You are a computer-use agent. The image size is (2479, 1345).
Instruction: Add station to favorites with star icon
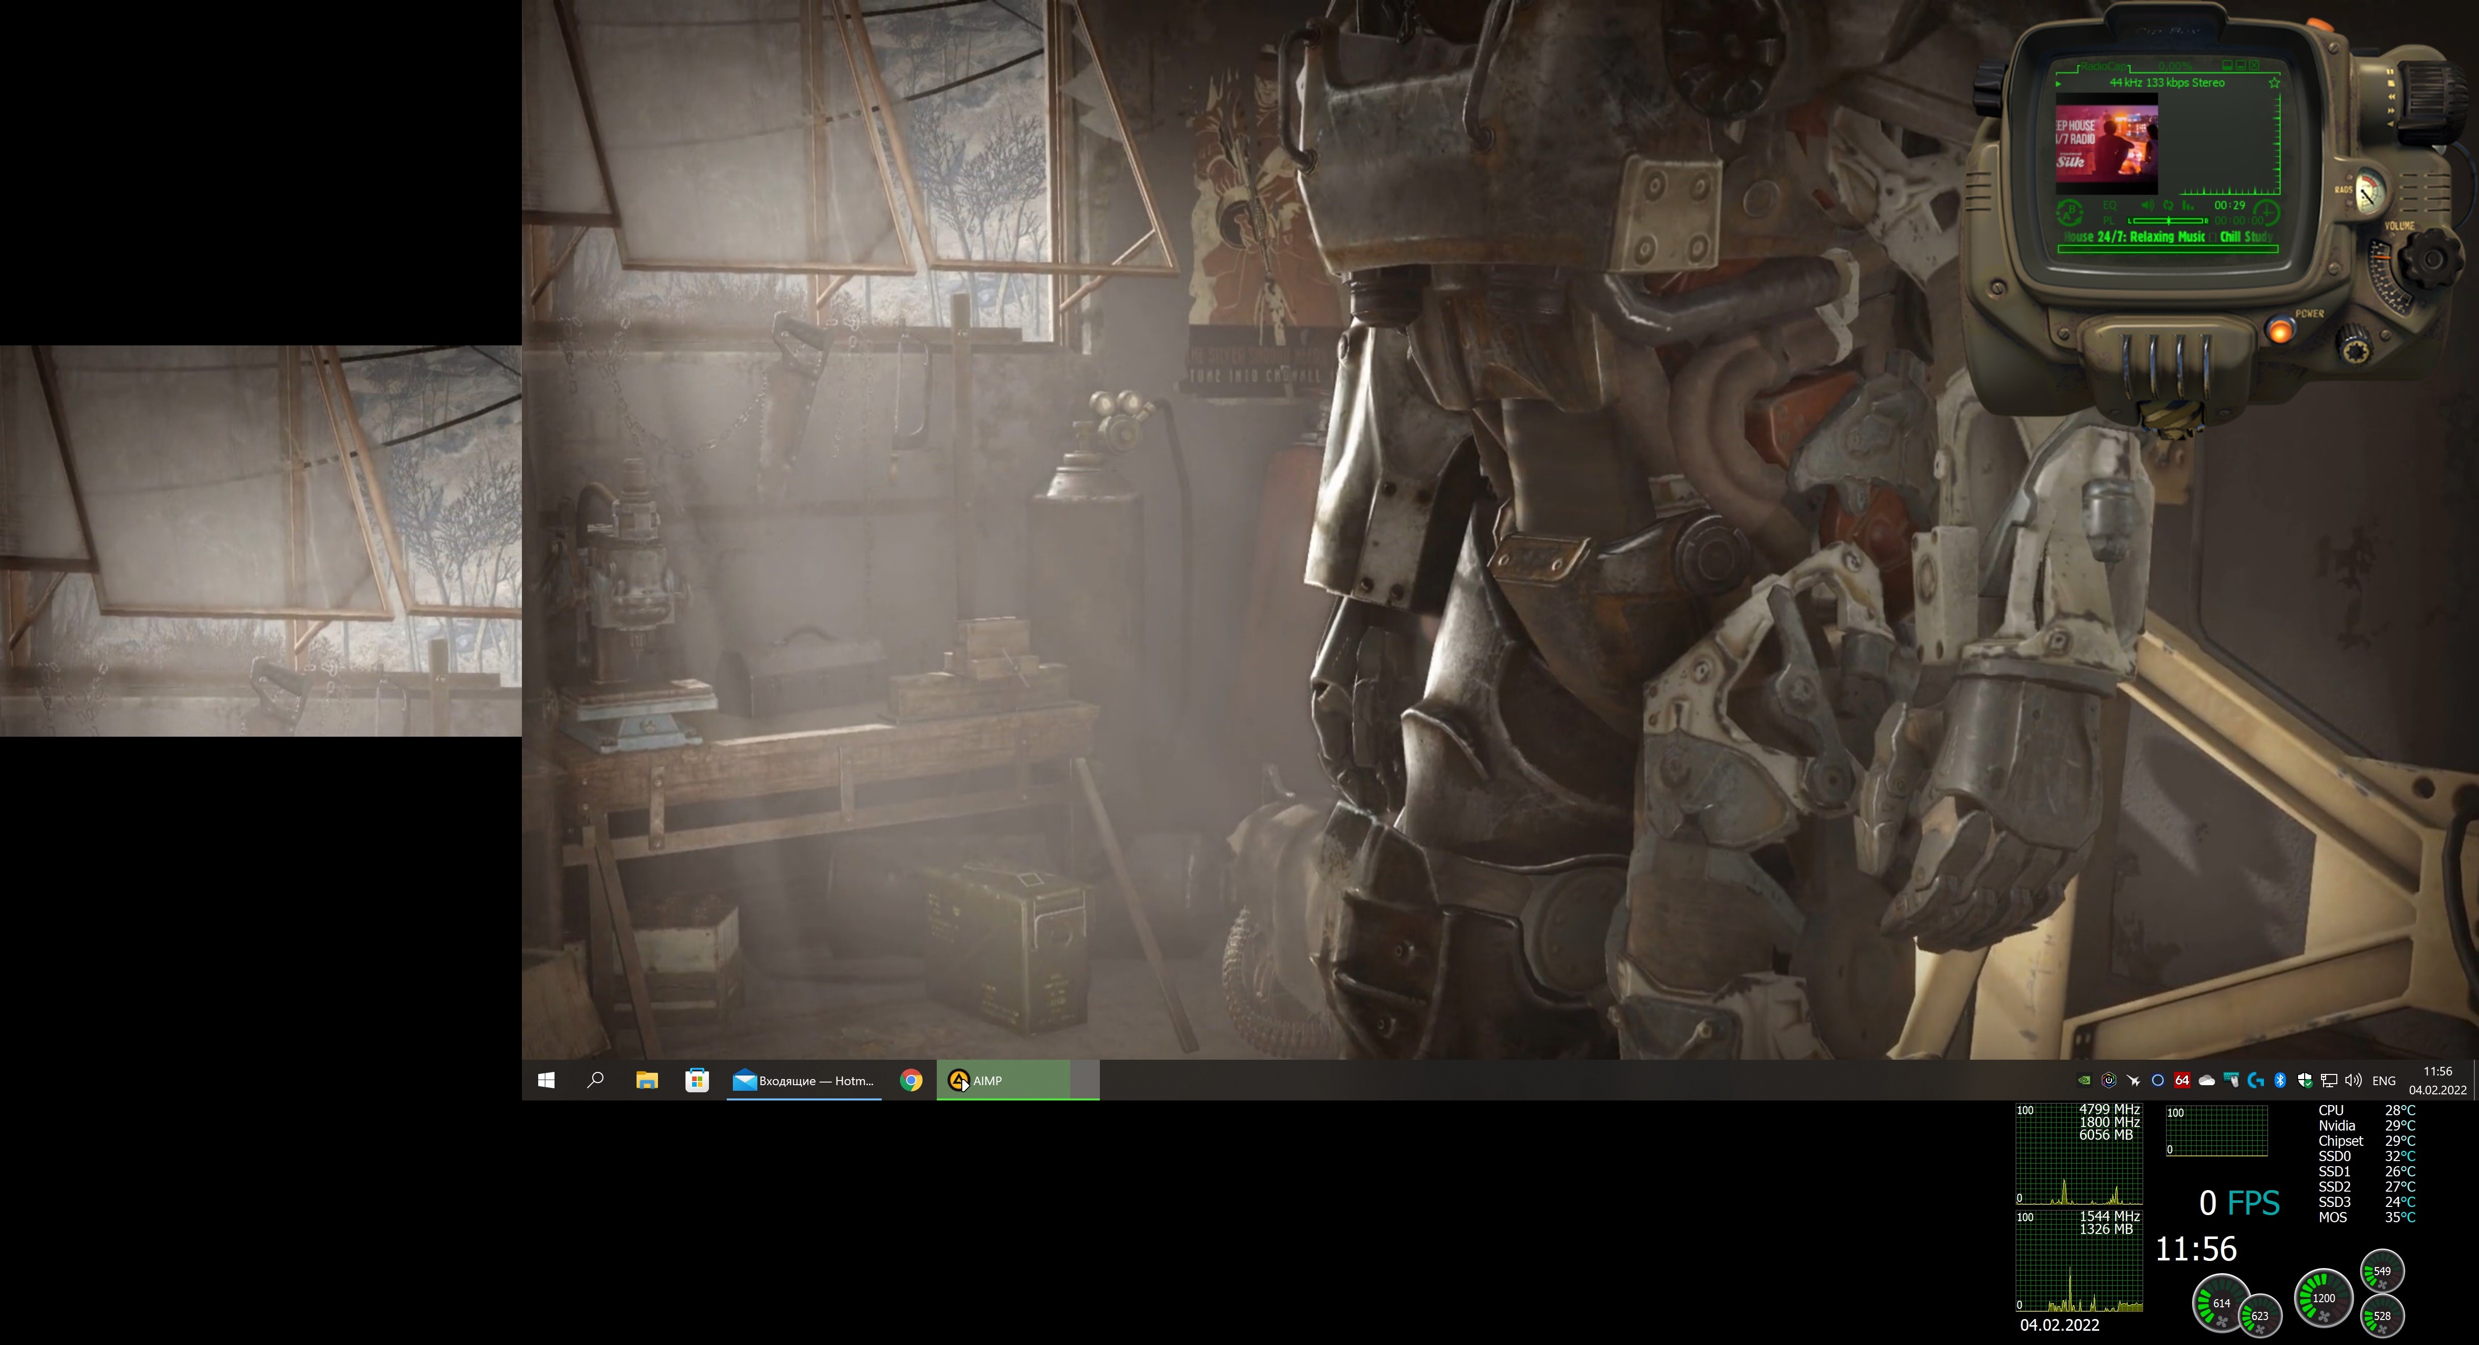[2274, 83]
